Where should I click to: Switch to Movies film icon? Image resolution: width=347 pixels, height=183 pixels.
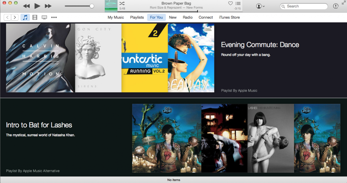pos(35,18)
